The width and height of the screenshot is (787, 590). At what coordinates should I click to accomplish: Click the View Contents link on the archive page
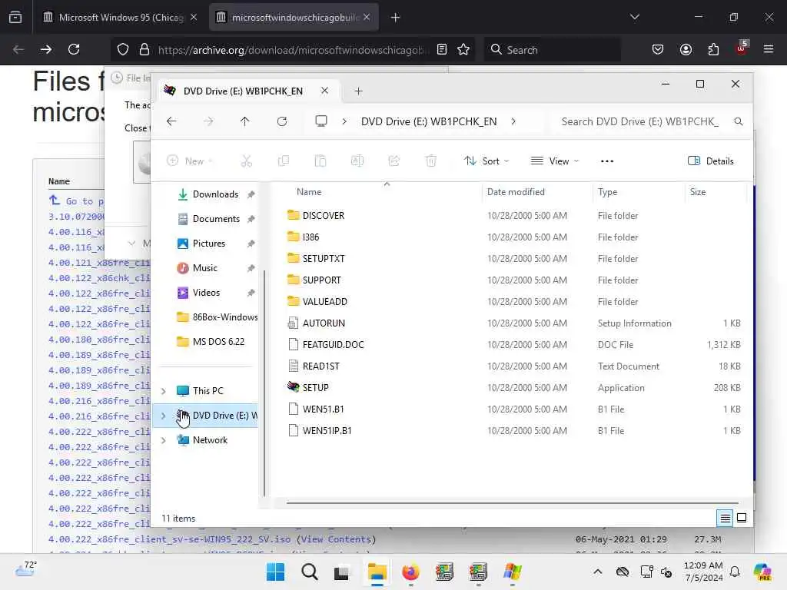tap(337, 539)
